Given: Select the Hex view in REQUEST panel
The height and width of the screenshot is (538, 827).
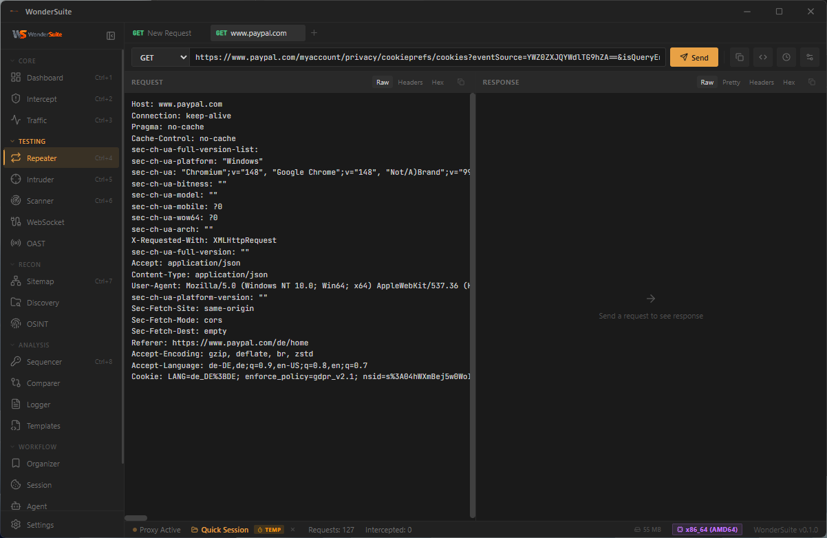Looking at the screenshot, I should [x=438, y=82].
